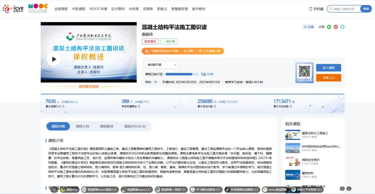Click the 进入课程 button
The height and width of the screenshot is (194, 375).
328,68
